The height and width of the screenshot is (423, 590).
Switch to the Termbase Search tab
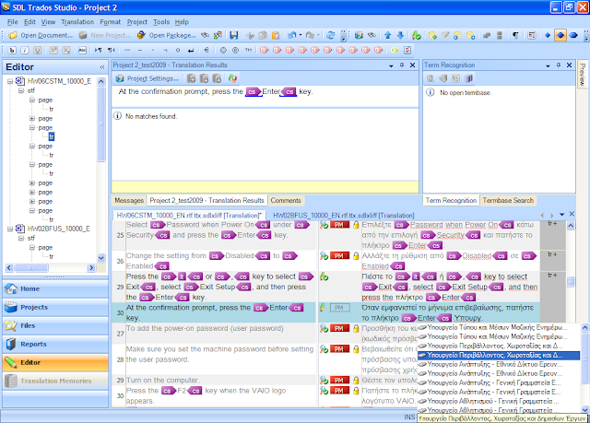point(508,200)
